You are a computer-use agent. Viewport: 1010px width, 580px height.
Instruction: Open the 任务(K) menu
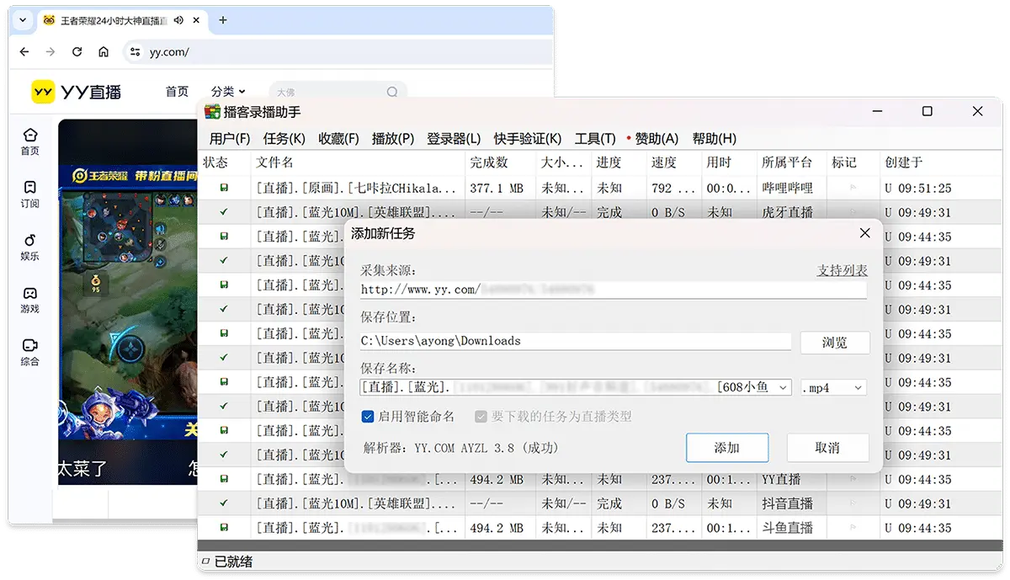(284, 139)
